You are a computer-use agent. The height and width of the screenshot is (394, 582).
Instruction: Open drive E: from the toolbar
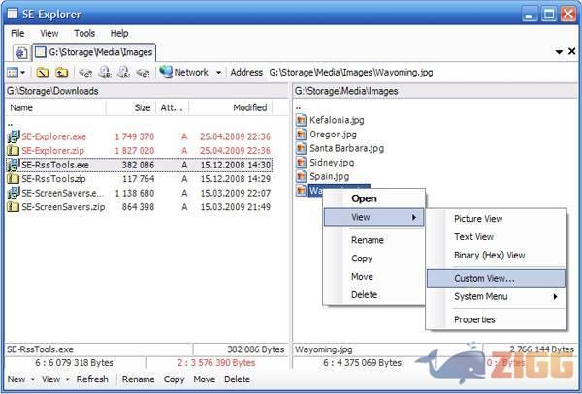pos(105,72)
